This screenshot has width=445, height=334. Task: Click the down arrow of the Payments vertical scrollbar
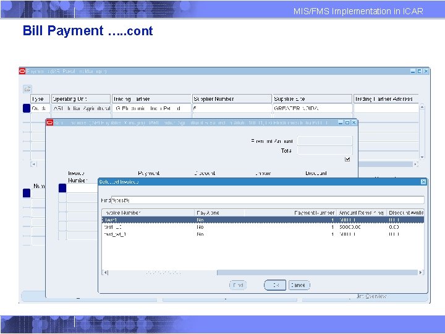(422, 157)
